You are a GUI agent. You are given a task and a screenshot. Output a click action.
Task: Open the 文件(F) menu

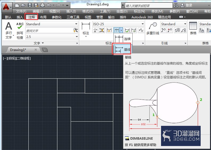[21, 11]
